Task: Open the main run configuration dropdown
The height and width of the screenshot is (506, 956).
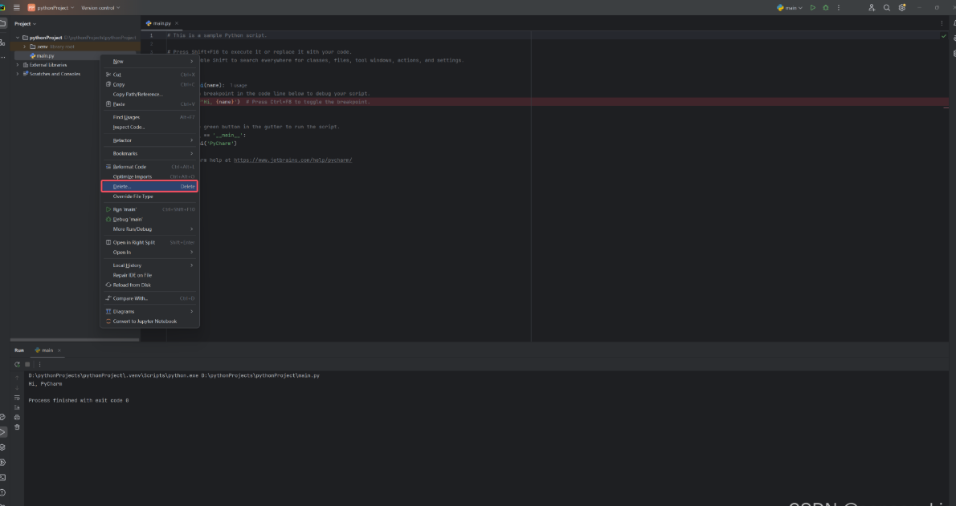Action: (789, 7)
